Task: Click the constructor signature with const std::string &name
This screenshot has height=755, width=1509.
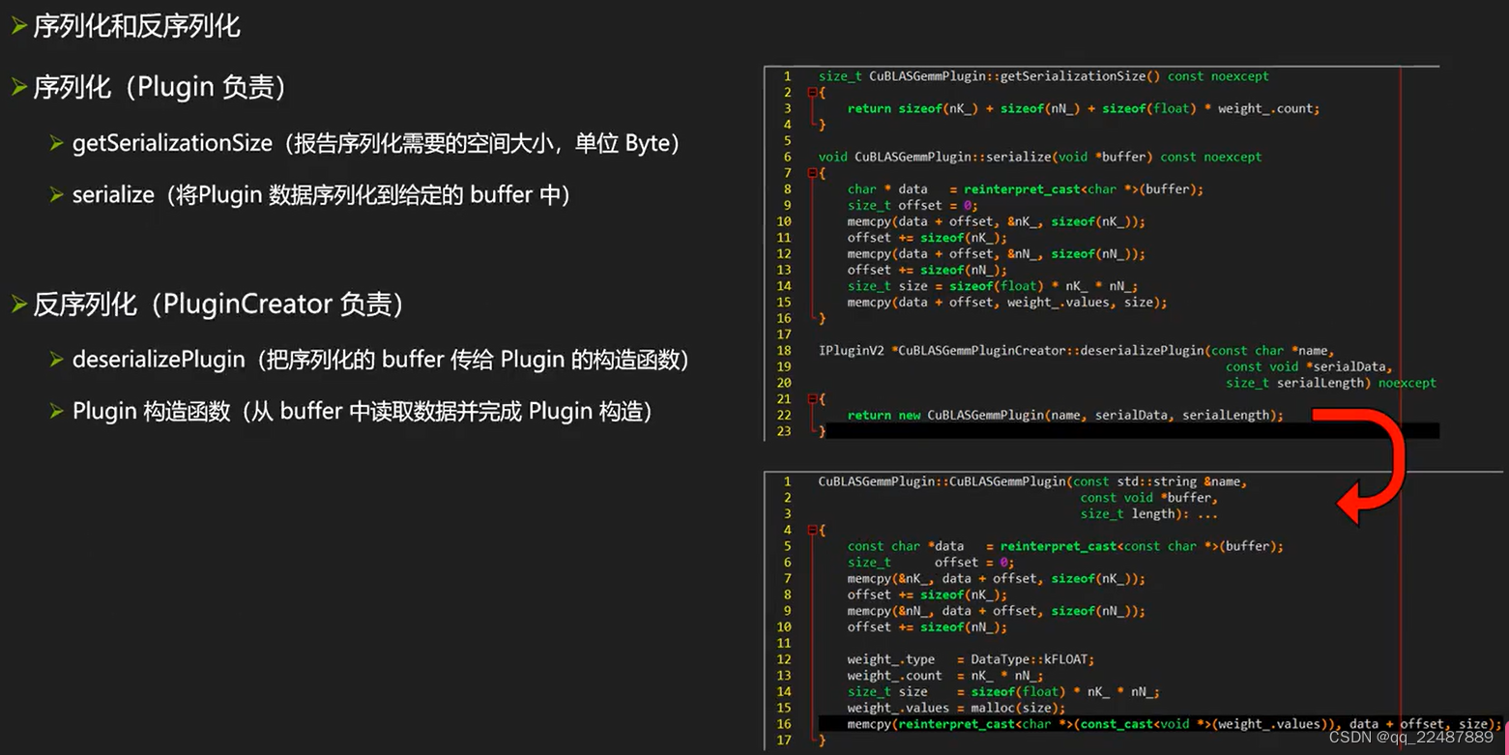Action: pyautogui.click(x=1033, y=481)
